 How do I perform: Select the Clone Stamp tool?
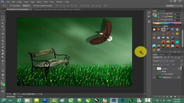[3, 41]
